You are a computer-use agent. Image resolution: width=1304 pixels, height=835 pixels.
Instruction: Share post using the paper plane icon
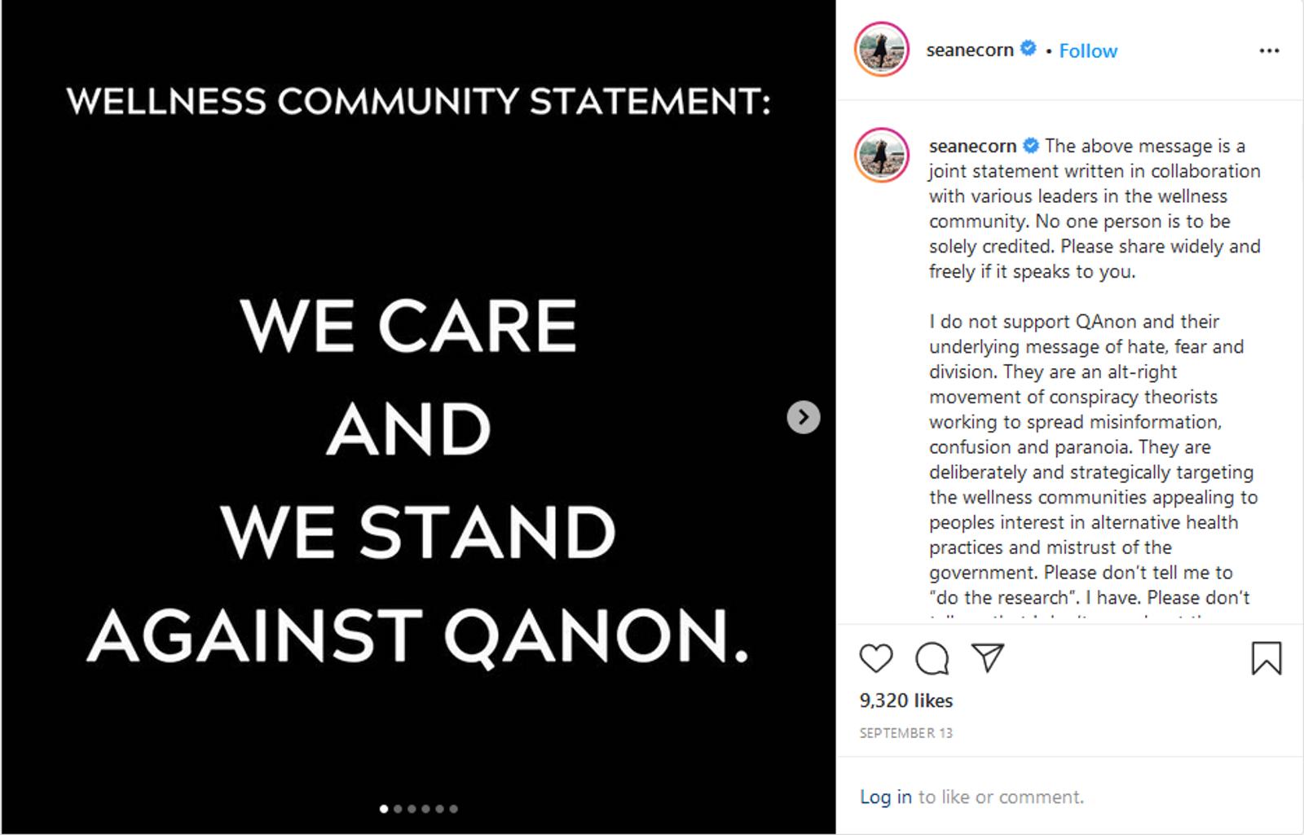(987, 657)
